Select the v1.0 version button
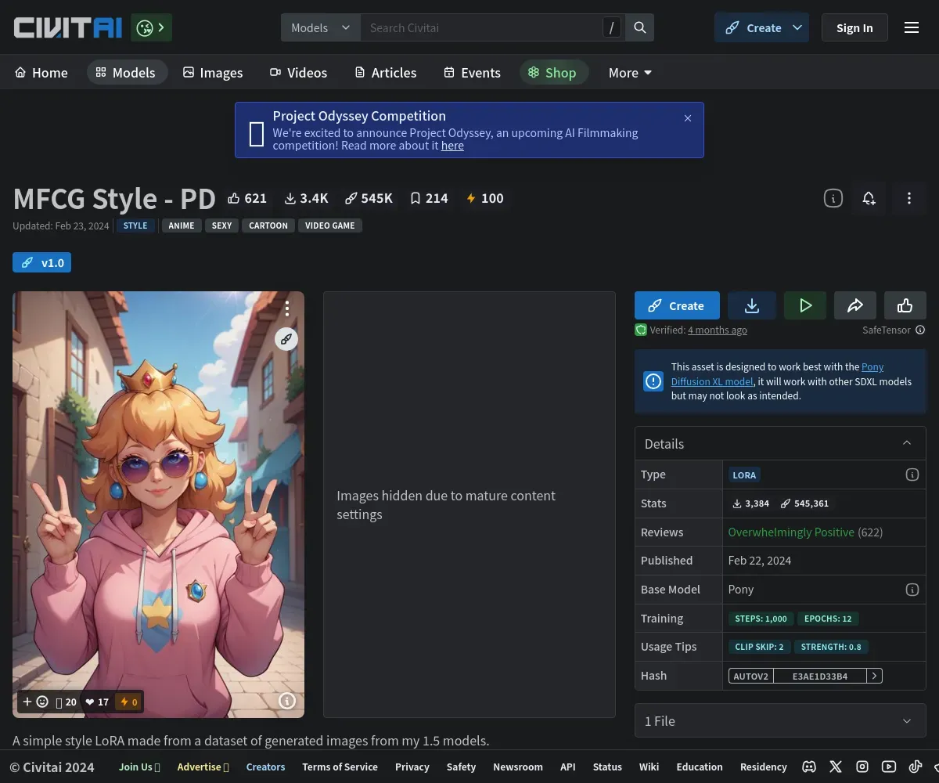Image resolution: width=939 pixels, height=783 pixels. click(x=41, y=262)
